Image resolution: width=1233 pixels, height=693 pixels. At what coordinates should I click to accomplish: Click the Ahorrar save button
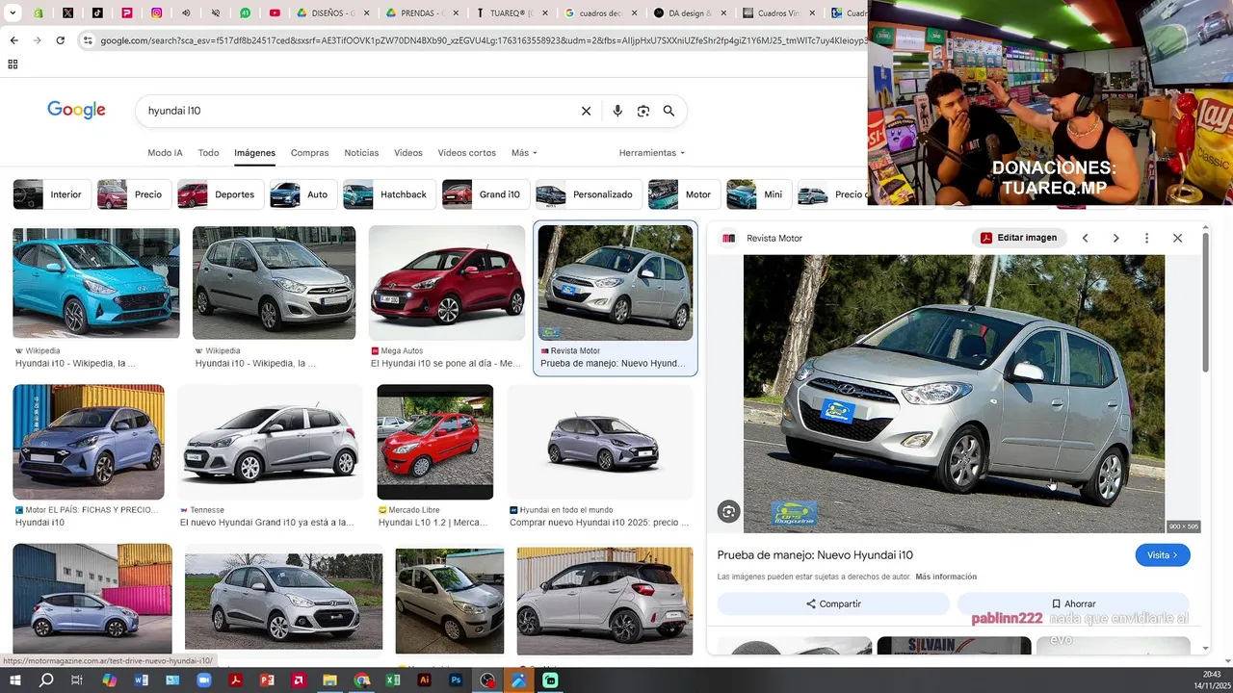pyautogui.click(x=1073, y=603)
